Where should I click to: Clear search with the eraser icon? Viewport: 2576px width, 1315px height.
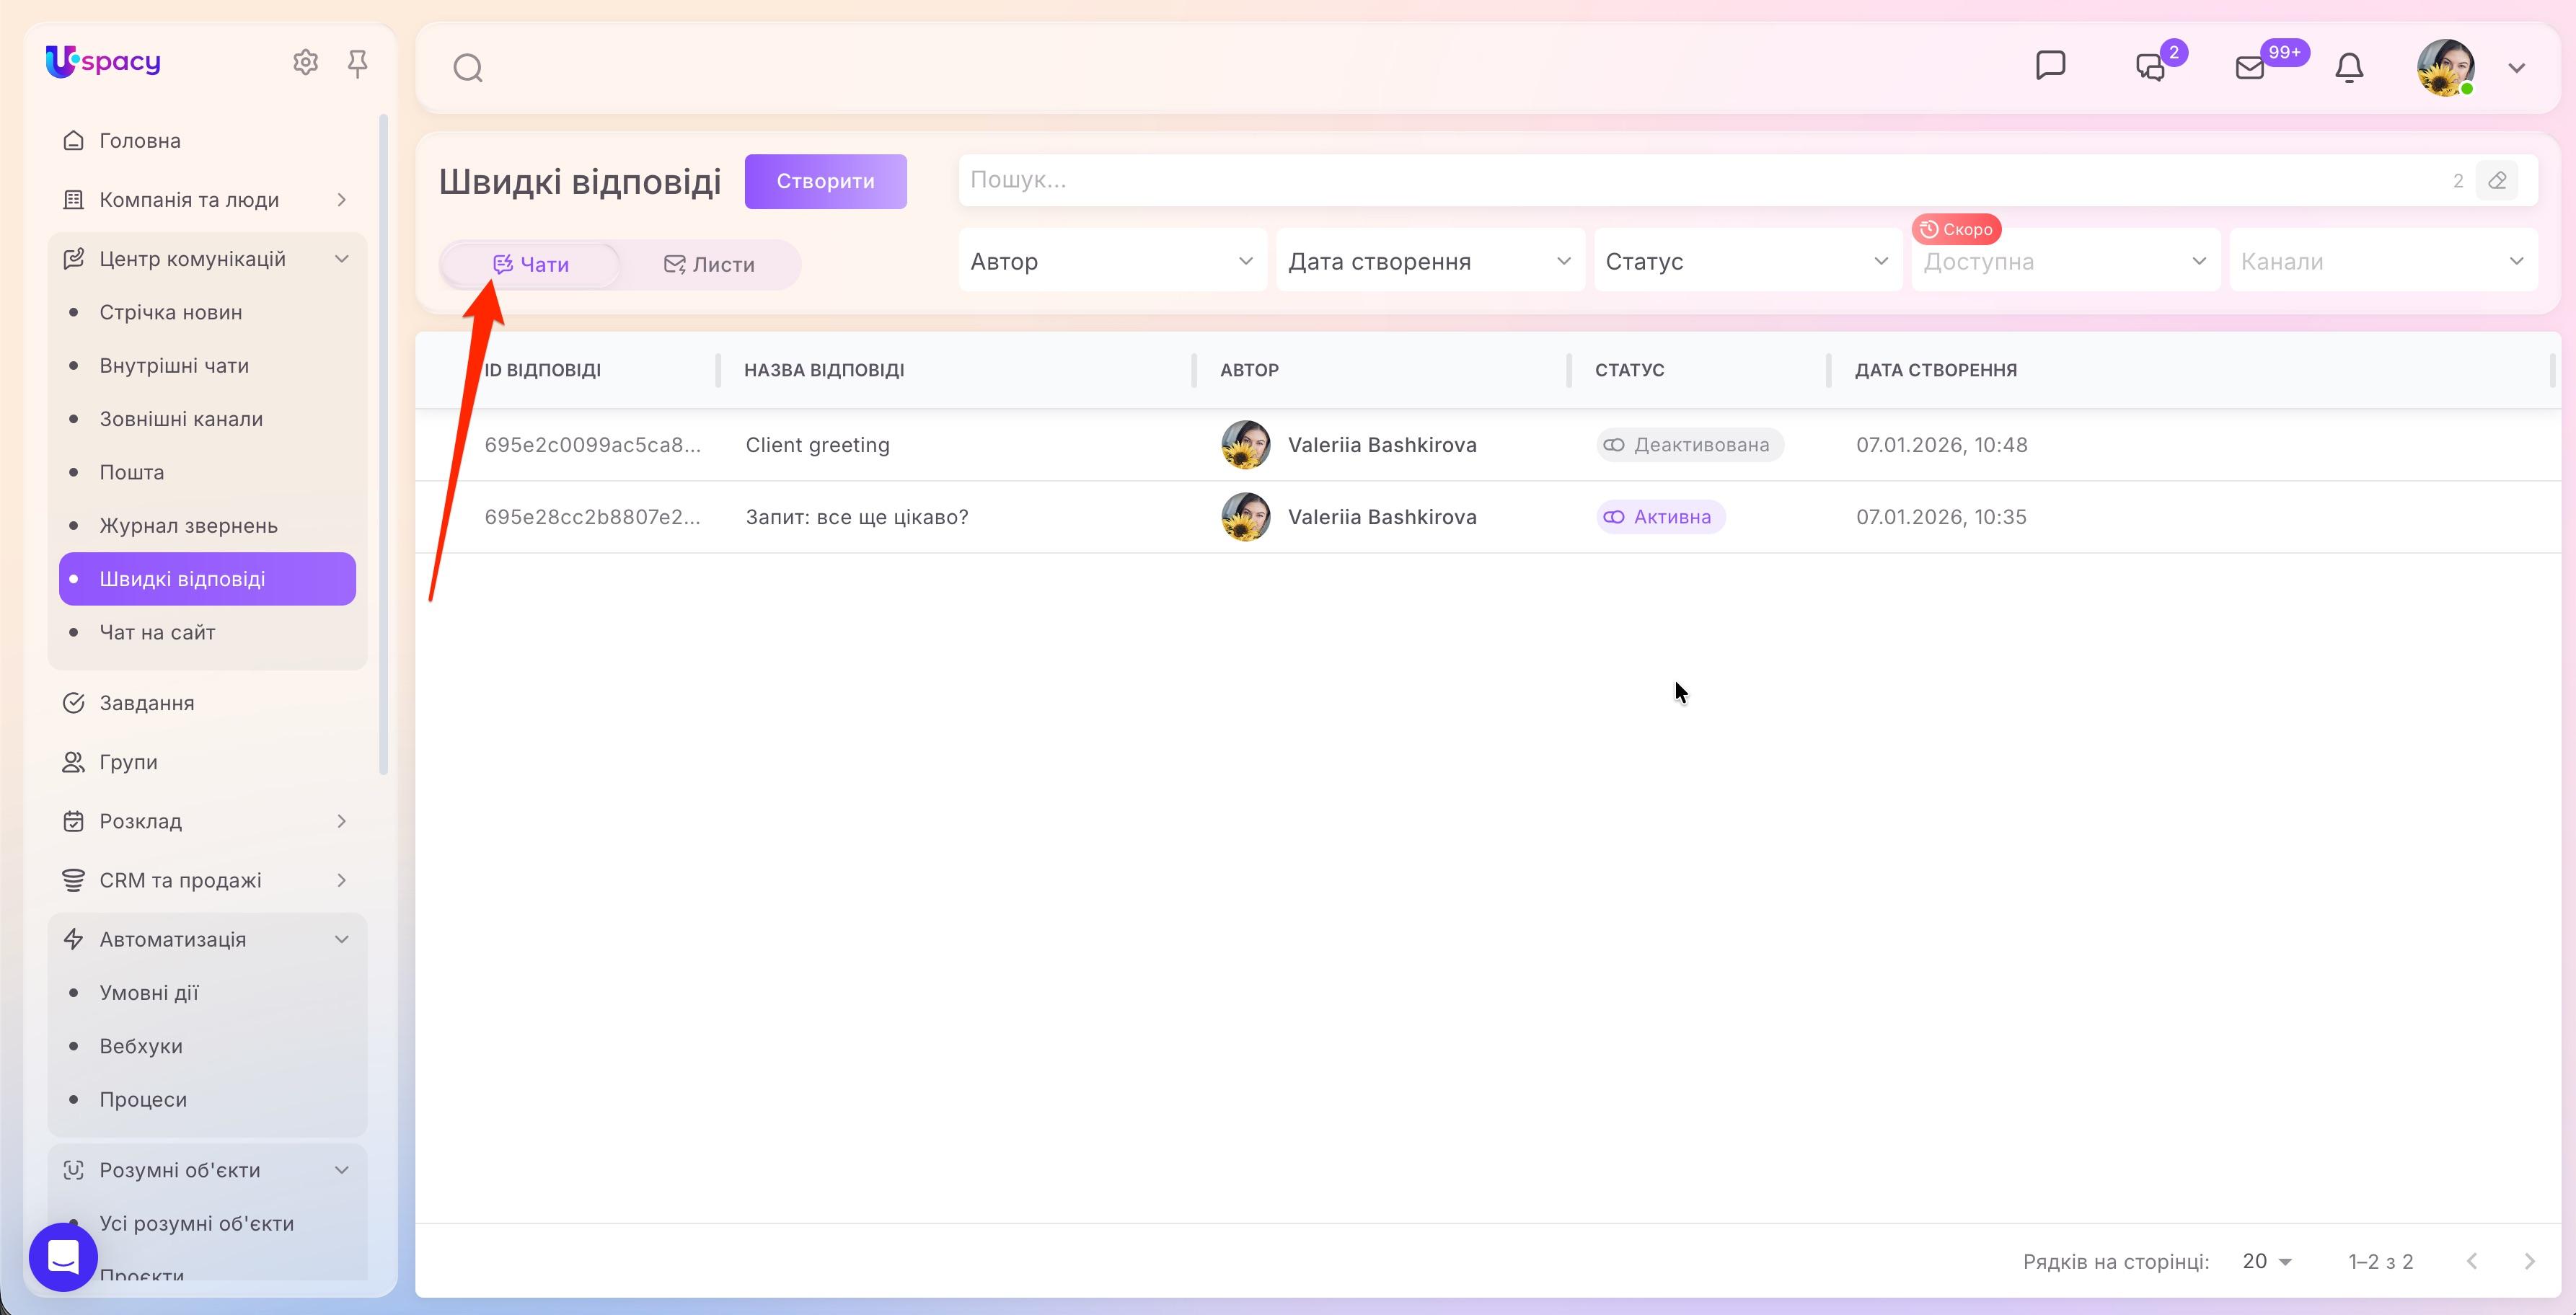2497,181
